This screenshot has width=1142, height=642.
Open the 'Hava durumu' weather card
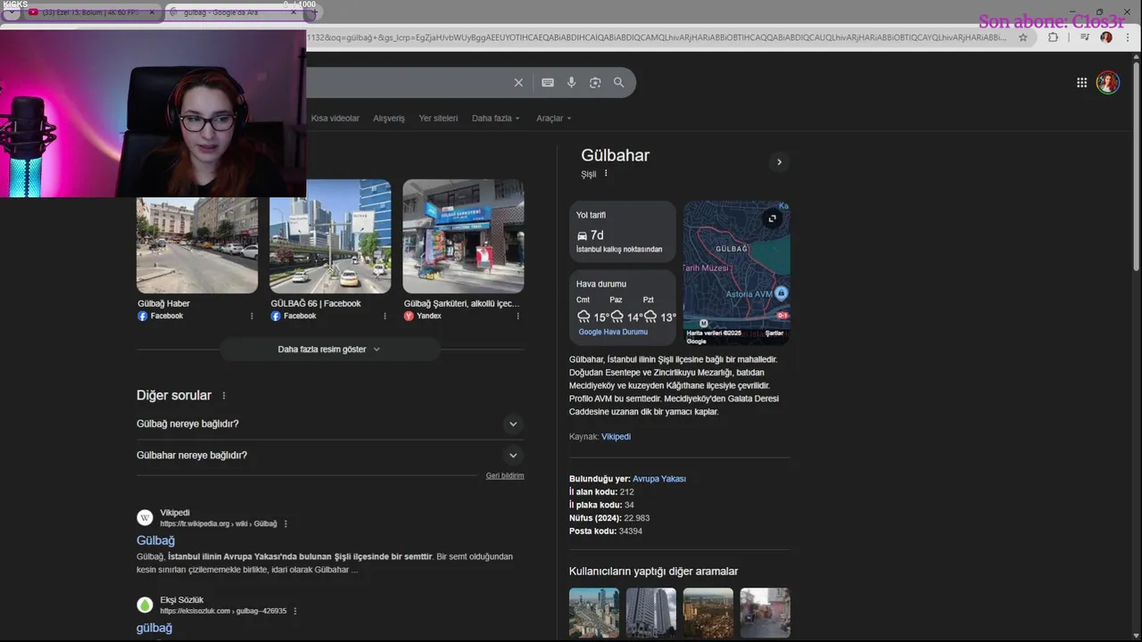pos(623,308)
